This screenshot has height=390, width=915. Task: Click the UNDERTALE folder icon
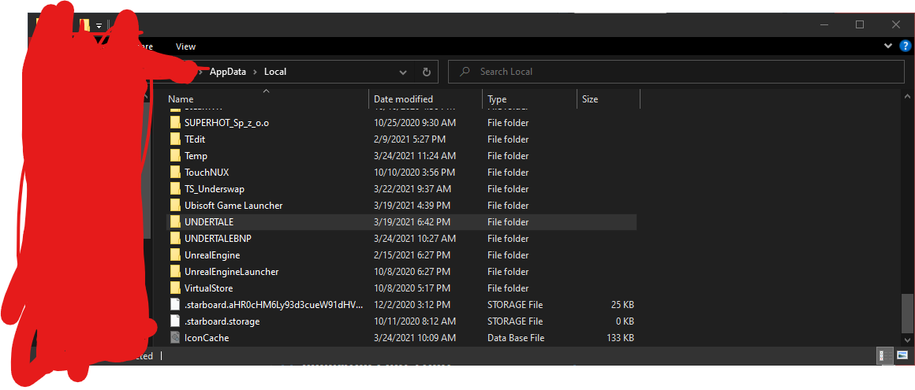coord(175,222)
